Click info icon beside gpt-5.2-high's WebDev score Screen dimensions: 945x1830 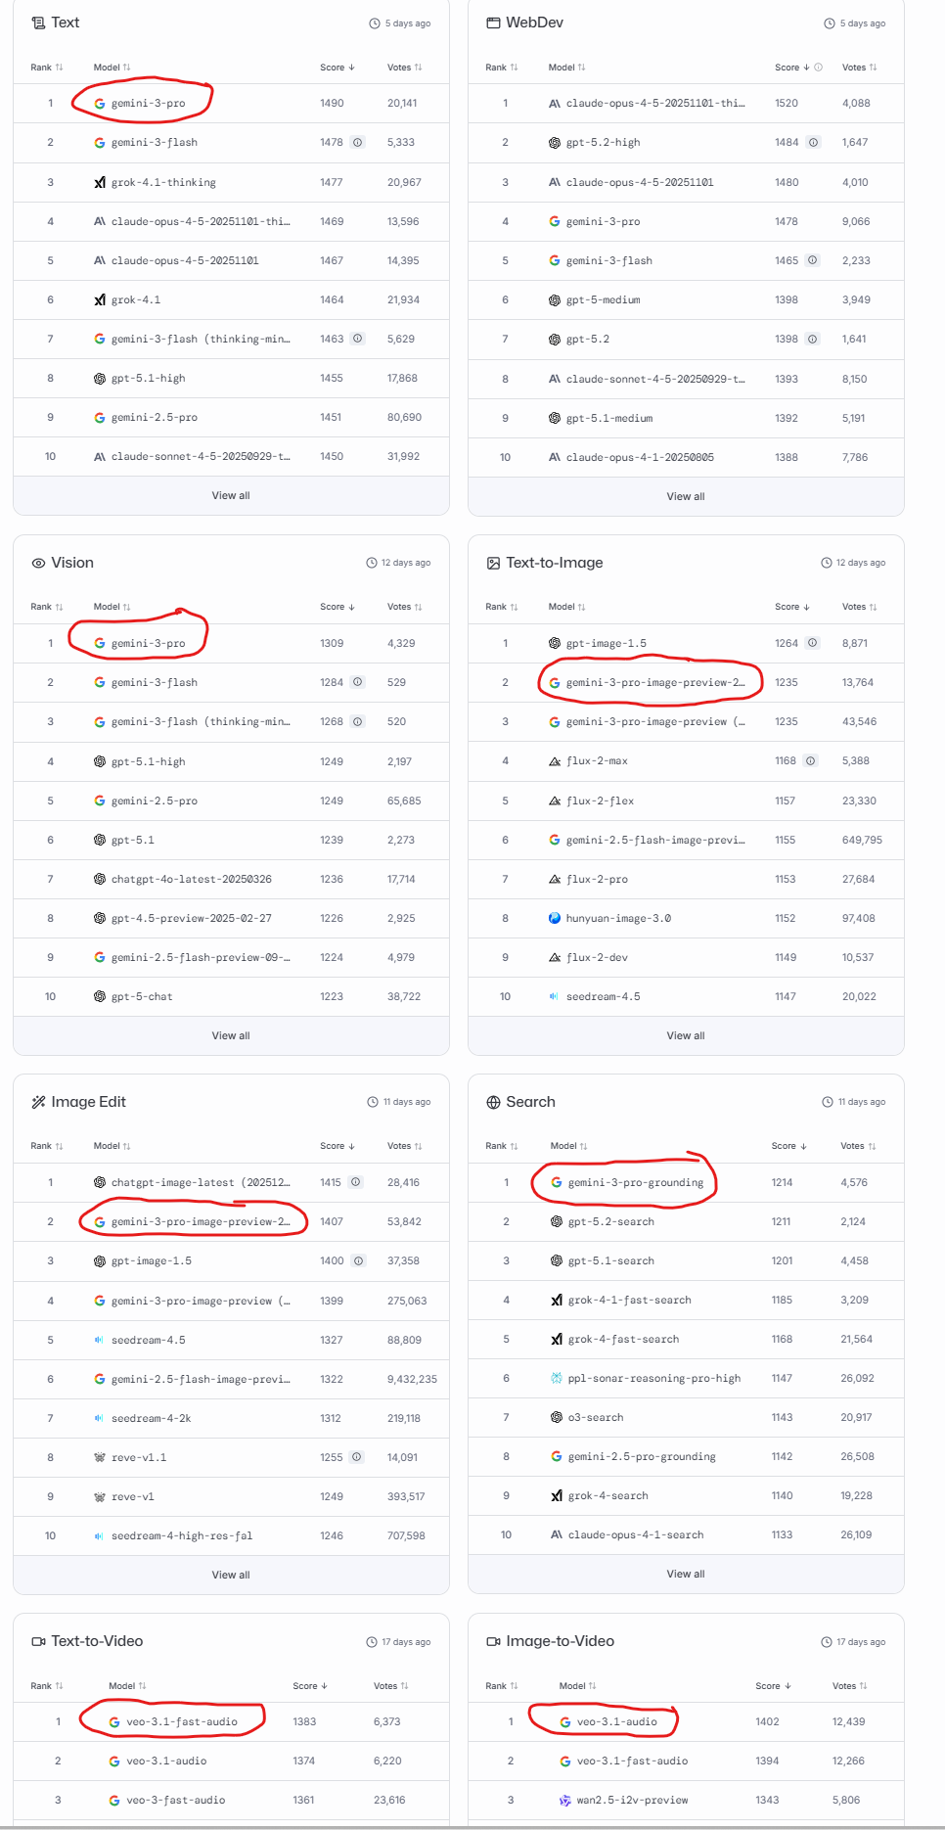coord(813,143)
